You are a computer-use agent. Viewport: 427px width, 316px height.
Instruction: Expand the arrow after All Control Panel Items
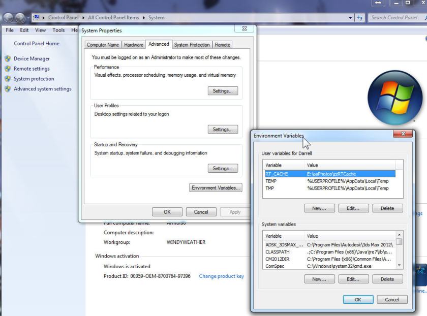144,18
